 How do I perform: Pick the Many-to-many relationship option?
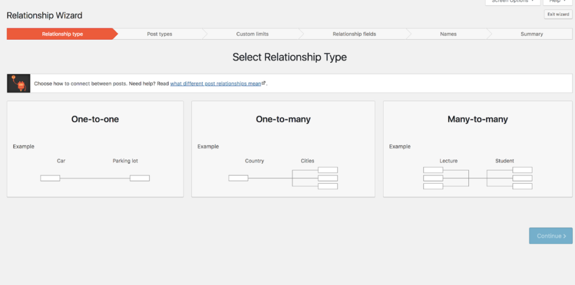click(x=477, y=119)
